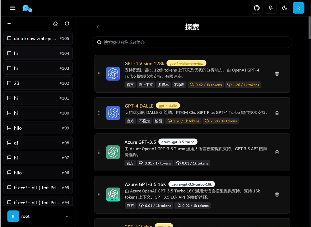Image resolution: width=311 pixels, height=227 pixels.
Task: Click '0.02 / 1k tokens' price tag
Action: 193,206
